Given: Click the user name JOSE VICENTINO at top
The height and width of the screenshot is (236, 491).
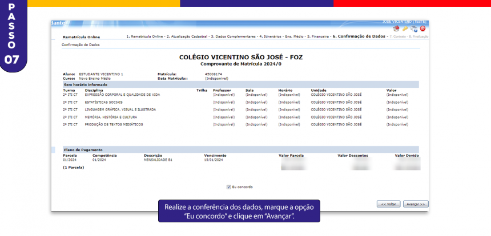Looking at the screenshot, I should point(404,22).
